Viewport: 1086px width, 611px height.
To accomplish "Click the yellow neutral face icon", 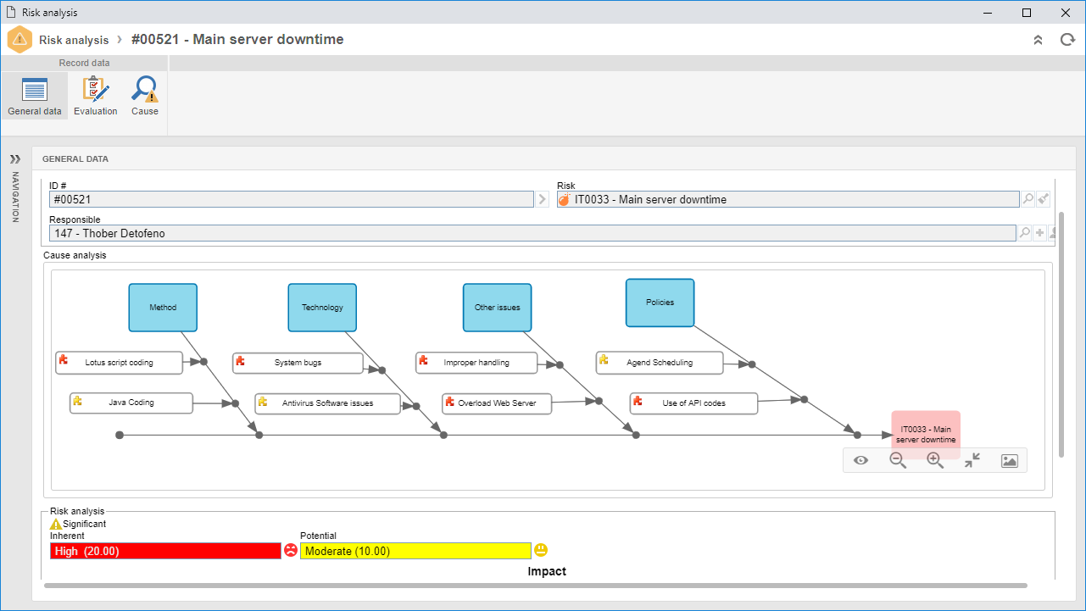I will tap(541, 550).
